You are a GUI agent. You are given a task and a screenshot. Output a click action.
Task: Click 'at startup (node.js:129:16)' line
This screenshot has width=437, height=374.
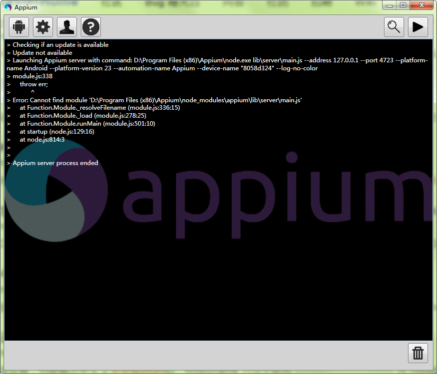point(50,131)
